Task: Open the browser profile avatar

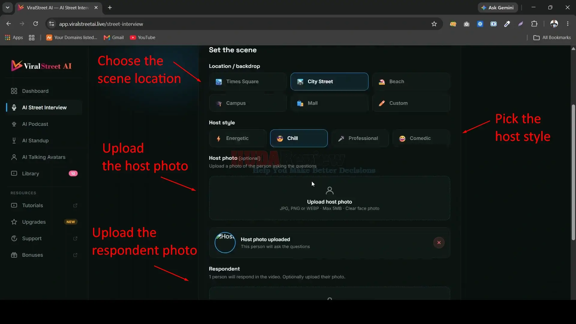Action: pos(554,24)
